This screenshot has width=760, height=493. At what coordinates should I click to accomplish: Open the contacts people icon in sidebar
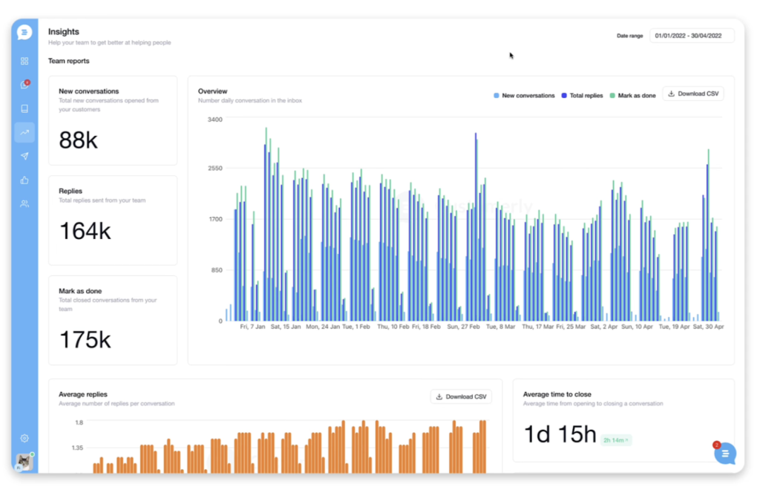[24, 204]
